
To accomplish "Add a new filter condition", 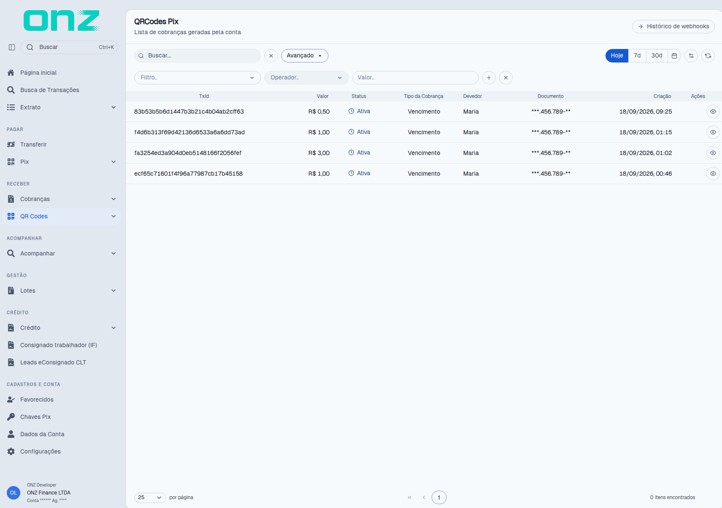I will (489, 78).
